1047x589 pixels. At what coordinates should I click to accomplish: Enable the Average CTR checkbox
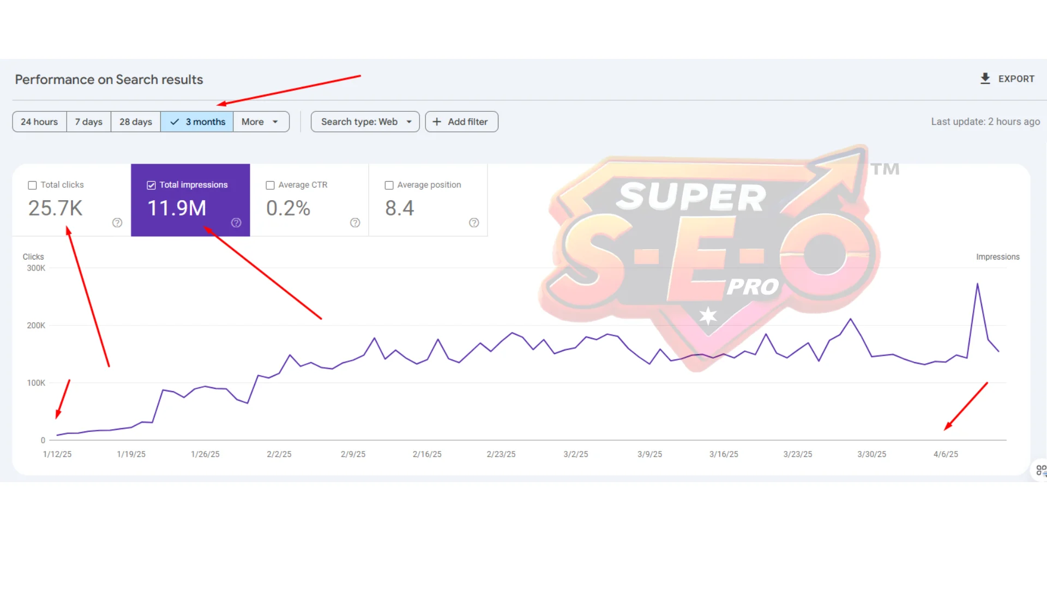(270, 185)
